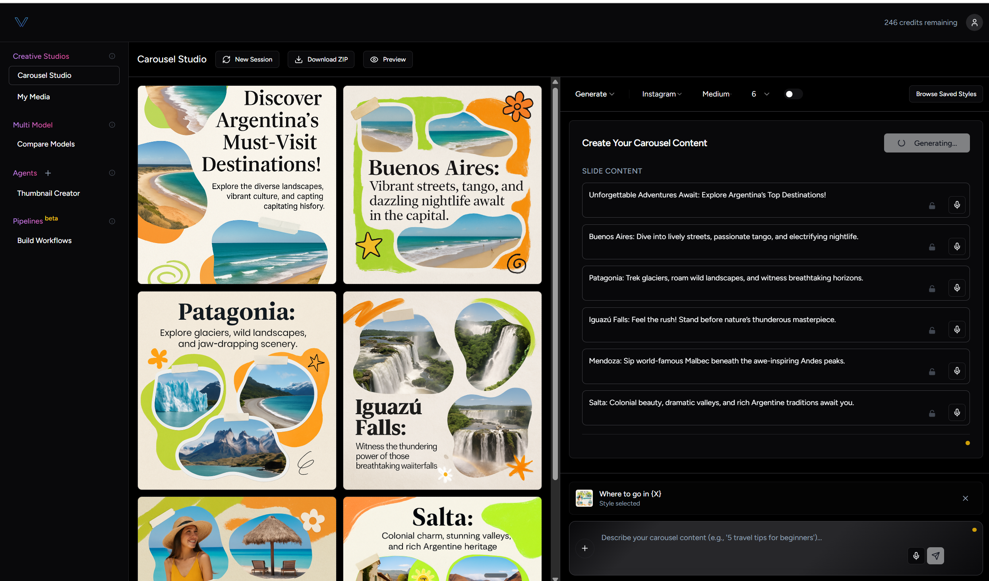The height and width of the screenshot is (581, 989).
Task: Toggle lock on Mendoza slide text
Action: tap(932, 371)
